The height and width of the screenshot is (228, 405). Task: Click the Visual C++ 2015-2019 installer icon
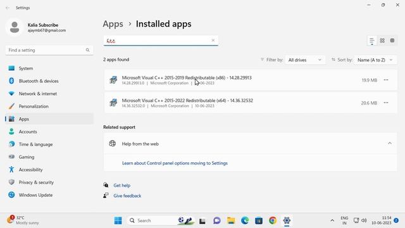coord(113,80)
